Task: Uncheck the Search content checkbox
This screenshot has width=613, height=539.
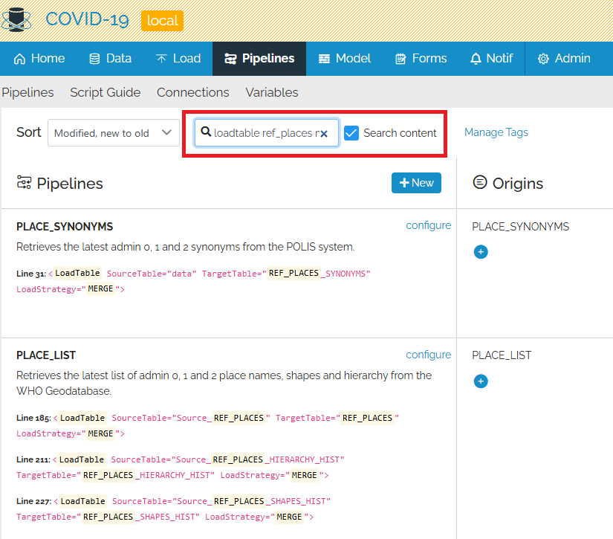Action: pyautogui.click(x=351, y=133)
